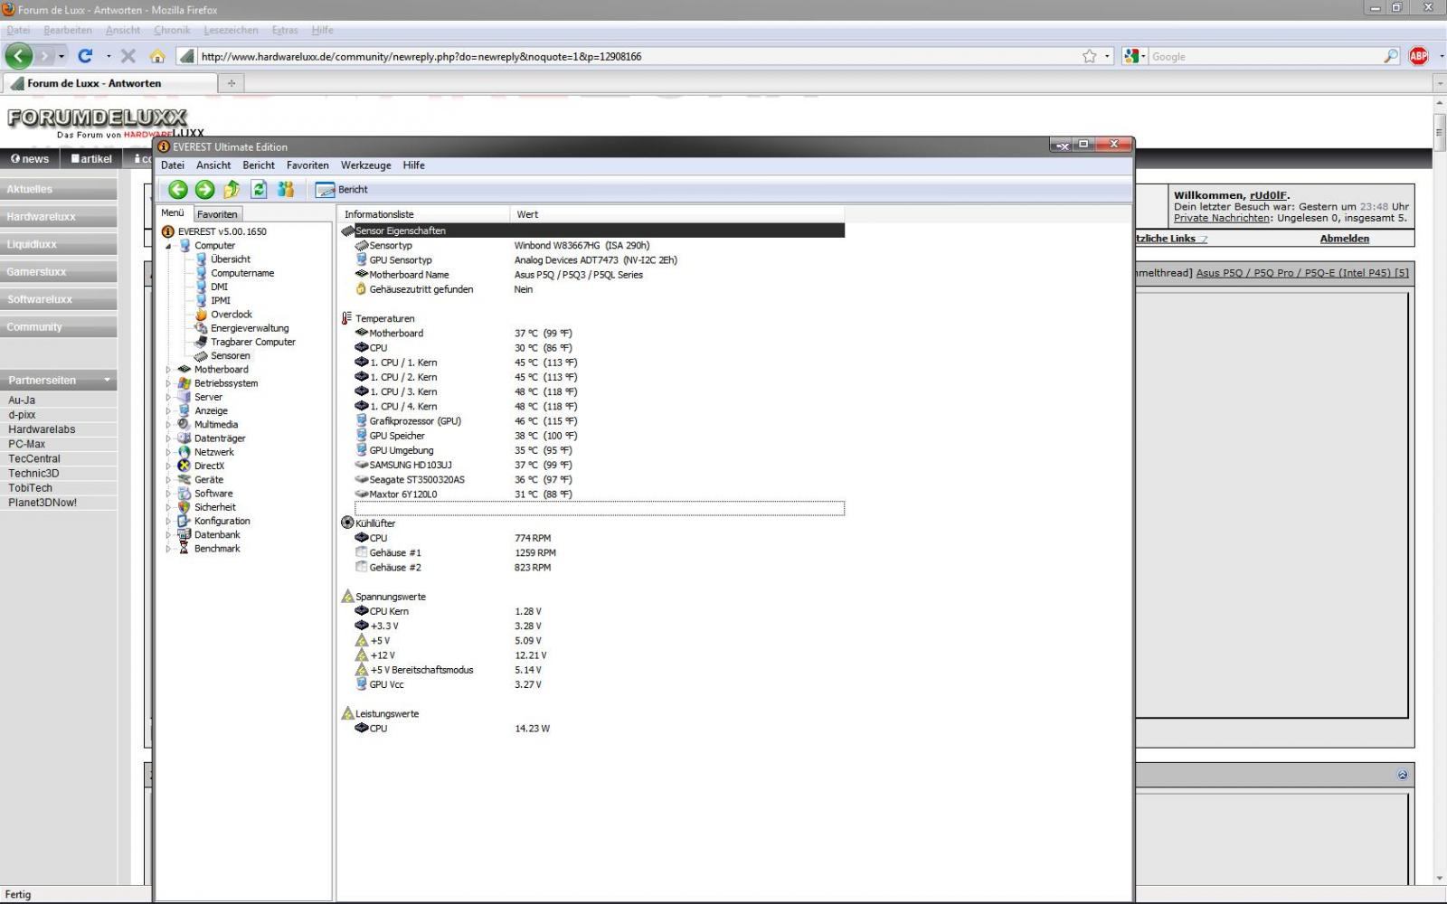Expand the Anzeige tree node
Image resolution: width=1447 pixels, height=904 pixels.
point(168,410)
